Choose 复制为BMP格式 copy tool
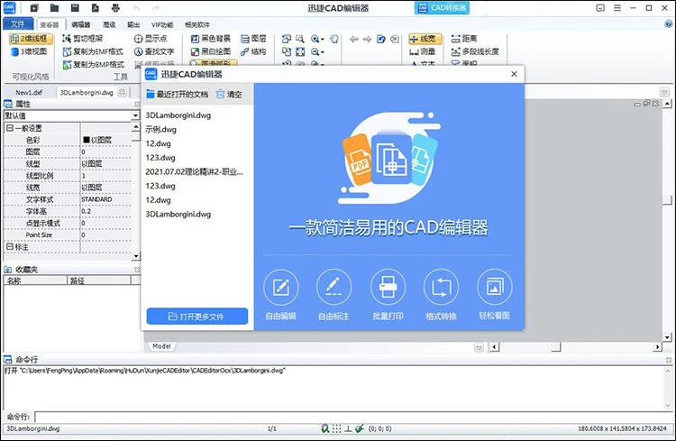Screen dimensions: 676x441 click(93, 64)
